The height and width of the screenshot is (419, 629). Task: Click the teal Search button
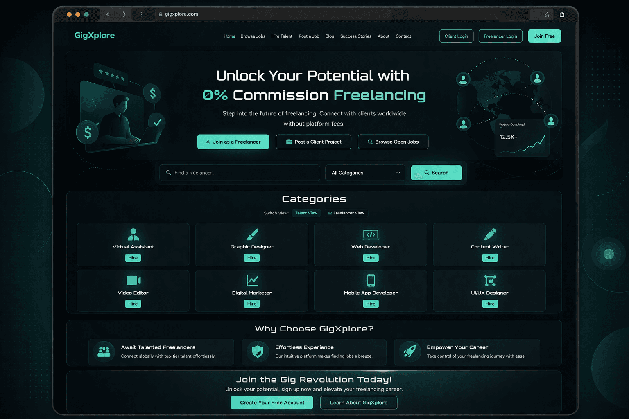coord(436,173)
